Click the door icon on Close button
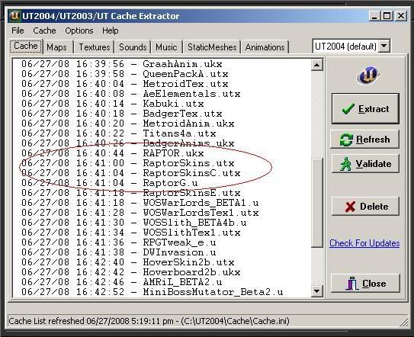The height and width of the screenshot is (337, 414). pyautogui.click(x=352, y=284)
